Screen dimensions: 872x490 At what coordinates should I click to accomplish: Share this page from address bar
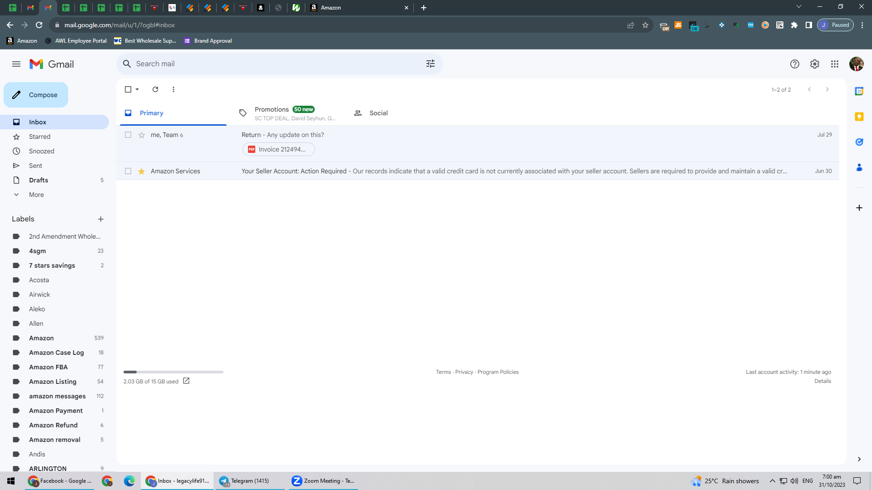coord(631,25)
